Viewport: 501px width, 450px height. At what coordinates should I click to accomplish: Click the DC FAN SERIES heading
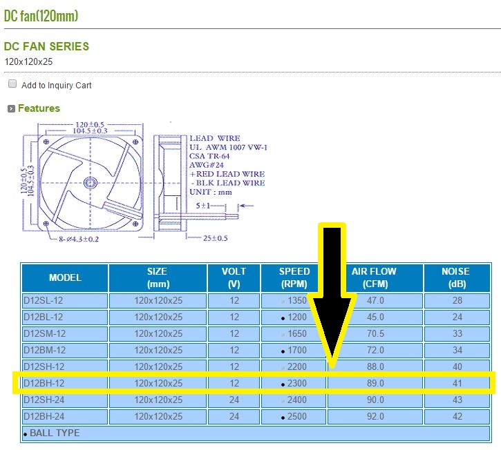[x=46, y=47]
